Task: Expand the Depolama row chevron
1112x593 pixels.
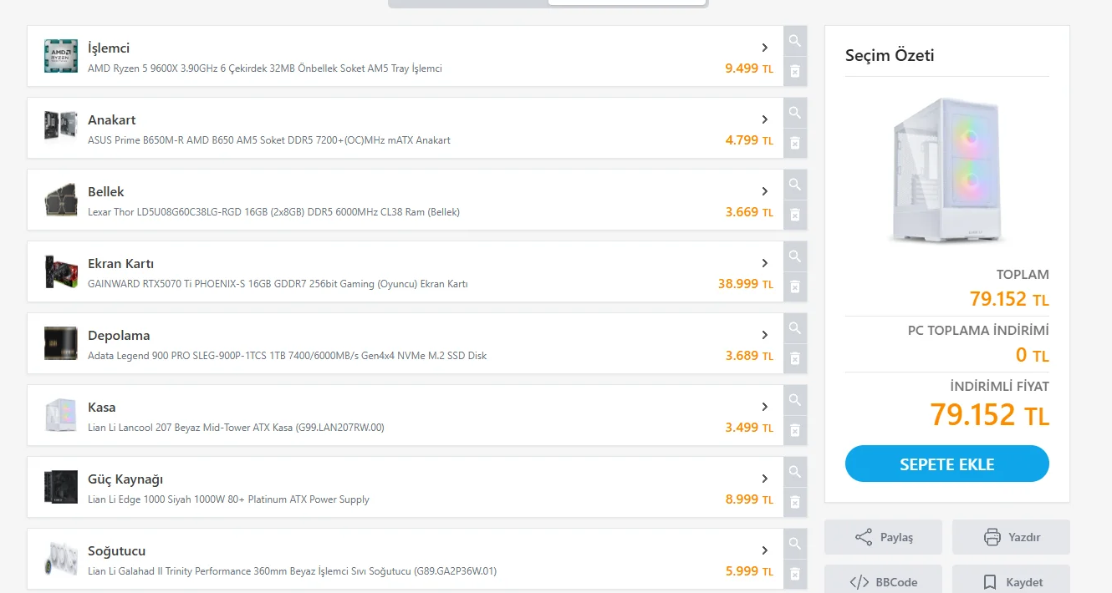Action: point(765,335)
